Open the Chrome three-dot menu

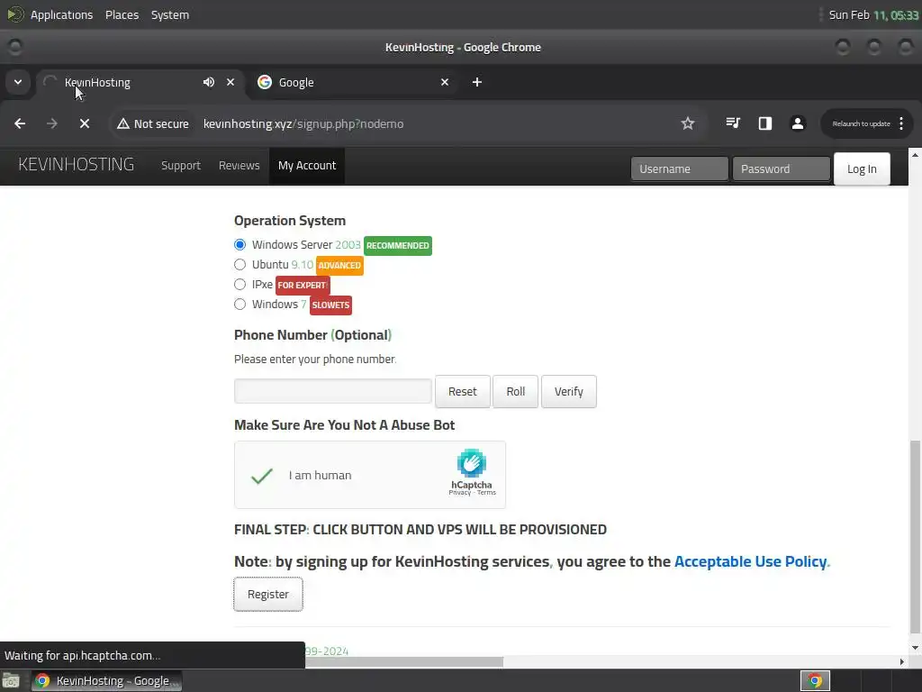[901, 123]
